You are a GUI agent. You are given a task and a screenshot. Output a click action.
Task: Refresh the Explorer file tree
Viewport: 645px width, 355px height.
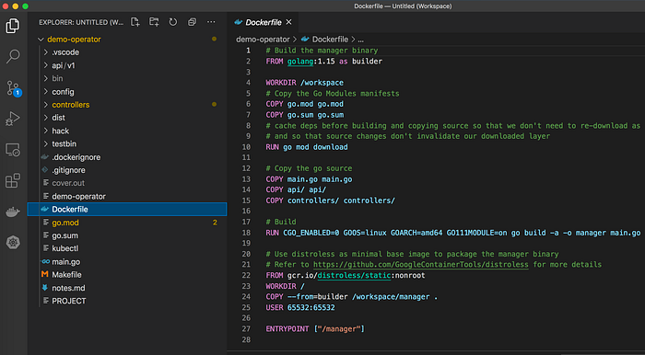(173, 22)
